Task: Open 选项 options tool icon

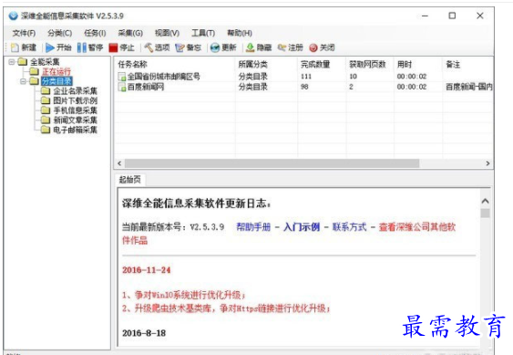Action: (x=149, y=47)
